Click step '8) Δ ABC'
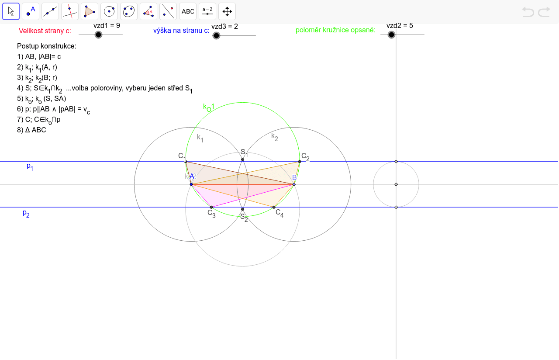This screenshot has width=559, height=360. click(x=31, y=130)
